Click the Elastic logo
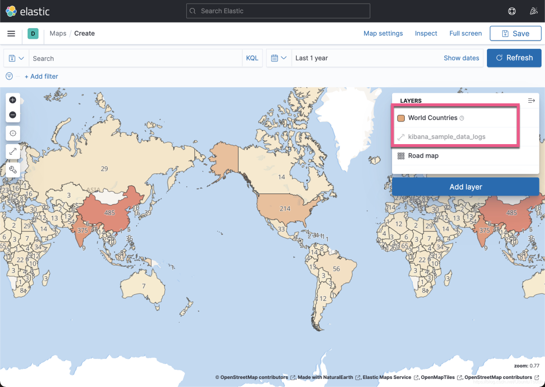Image resolution: width=545 pixels, height=387 pixels. point(28,11)
